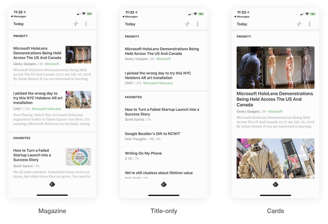Tap 'Geeky Gadgets / 8h' source in Cards
The width and height of the screenshot is (328, 224).
[x=251, y=111]
